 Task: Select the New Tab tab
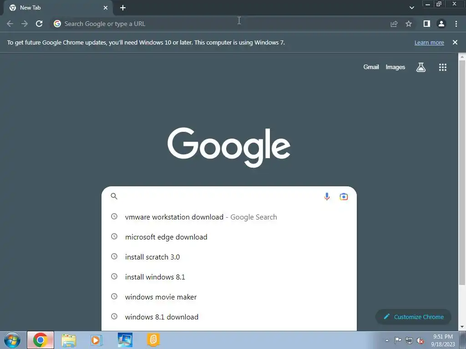[x=58, y=8]
